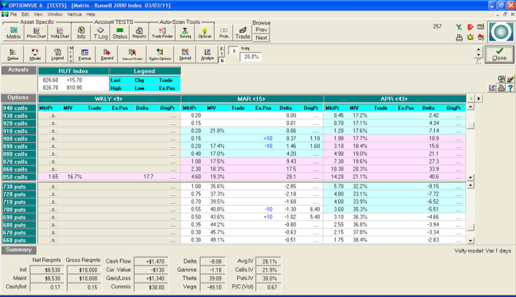Open the account Status
This screenshot has width=516, height=297.
(120, 33)
